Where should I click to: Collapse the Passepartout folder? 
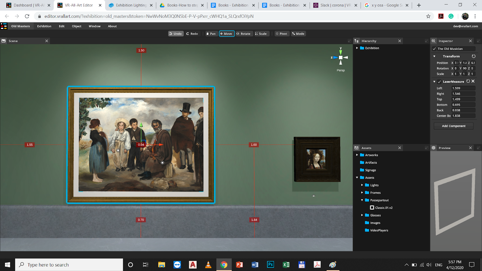click(x=362, y=200)
